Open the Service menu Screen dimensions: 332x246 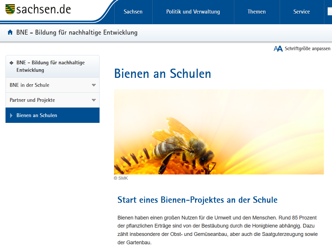pyautogui.click(x=302, y=12)
